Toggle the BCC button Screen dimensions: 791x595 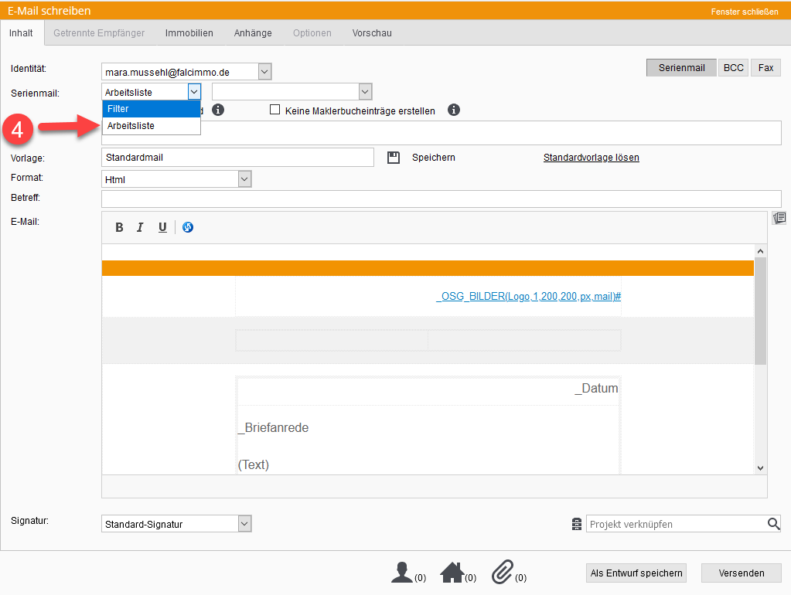[733, 68]
